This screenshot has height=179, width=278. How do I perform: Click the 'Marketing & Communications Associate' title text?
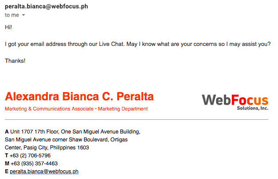tap(49, 109)
